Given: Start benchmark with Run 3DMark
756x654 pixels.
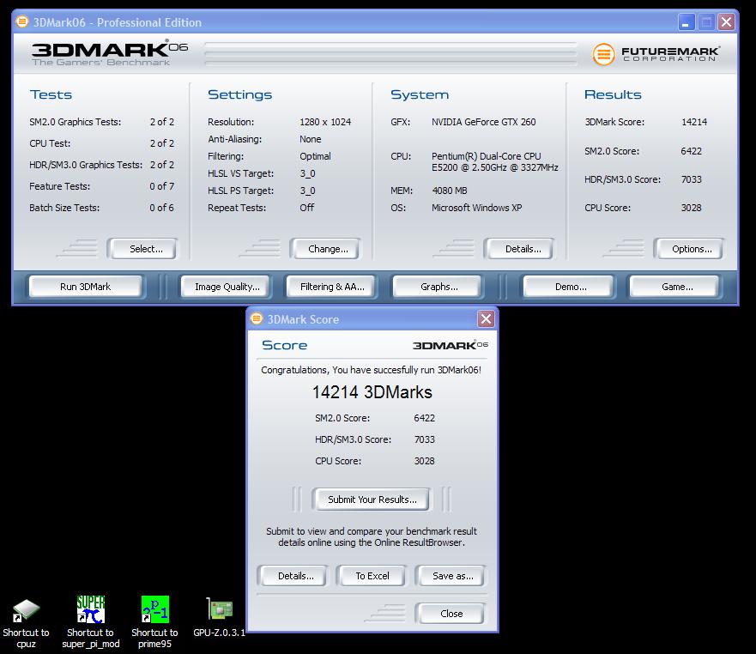Looking at the screenshot, I should point(85,287).
